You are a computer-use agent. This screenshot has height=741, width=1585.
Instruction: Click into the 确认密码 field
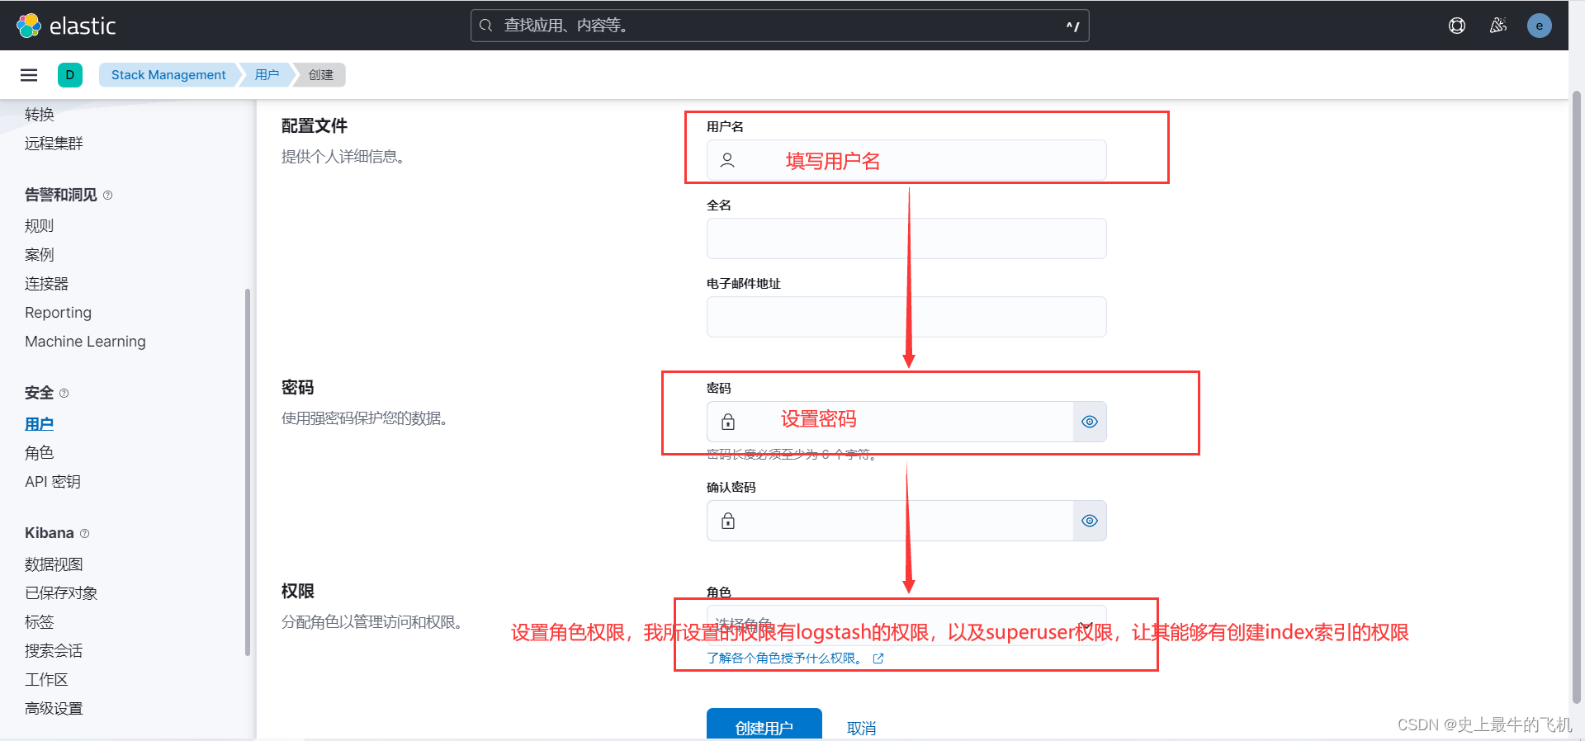click(890, 521)
